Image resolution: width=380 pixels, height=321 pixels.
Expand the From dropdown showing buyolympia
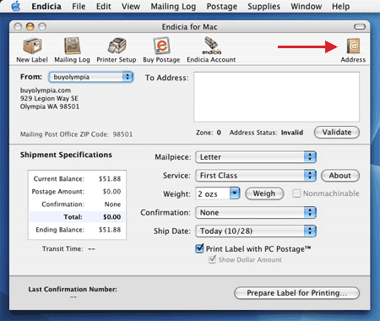coord(91,77)
